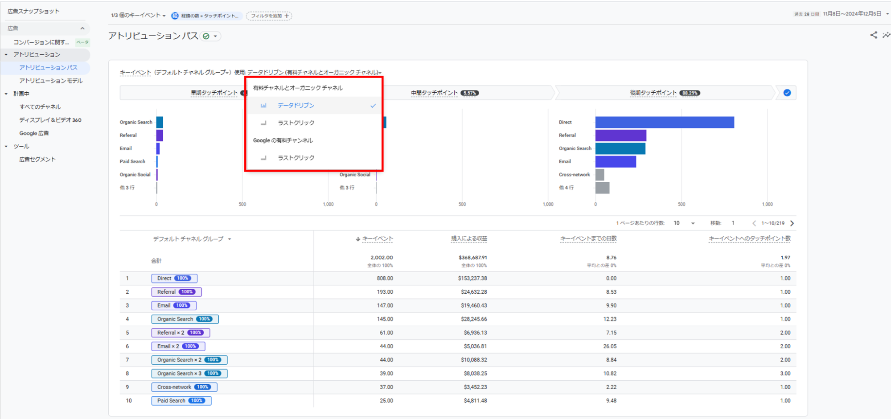Collapse the ツール tree section
This screenshot has width=891, height=419.
[6, 146]
